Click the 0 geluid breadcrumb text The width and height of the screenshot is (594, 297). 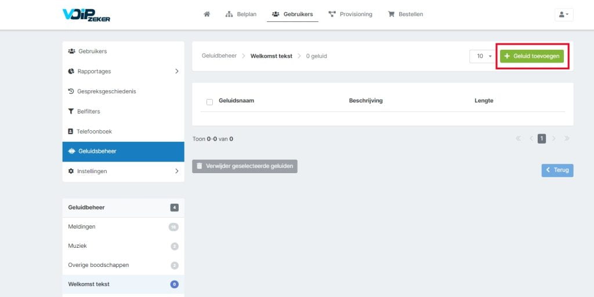[316, 56]
